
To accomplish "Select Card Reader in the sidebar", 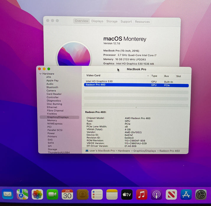I will pos(54,94).
